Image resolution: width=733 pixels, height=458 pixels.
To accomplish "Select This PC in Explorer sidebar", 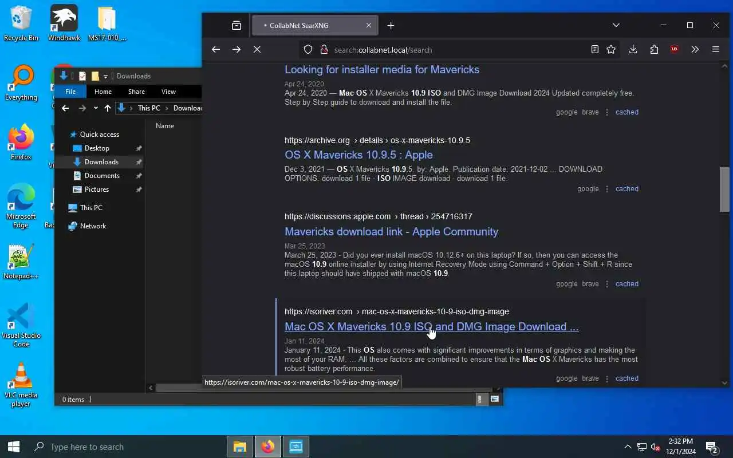I will tap(91, 208).
